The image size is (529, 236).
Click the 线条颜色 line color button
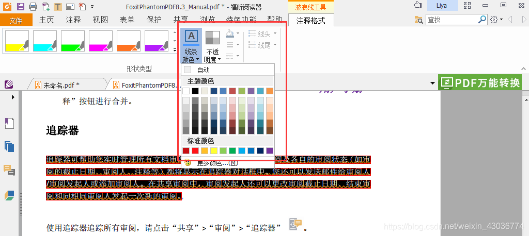click(191, 46)
